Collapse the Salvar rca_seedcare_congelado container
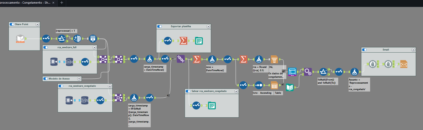Screen dimensions: 423x130 click(x=236, y=91)
